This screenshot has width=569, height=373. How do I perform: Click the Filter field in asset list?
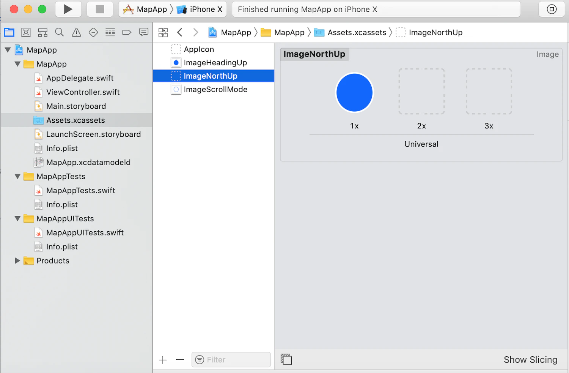[231, 360]
